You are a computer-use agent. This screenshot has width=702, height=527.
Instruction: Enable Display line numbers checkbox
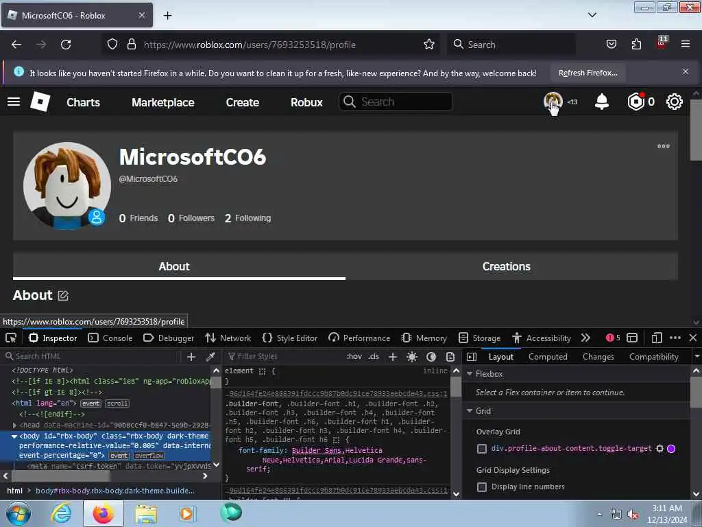point(482,487)
